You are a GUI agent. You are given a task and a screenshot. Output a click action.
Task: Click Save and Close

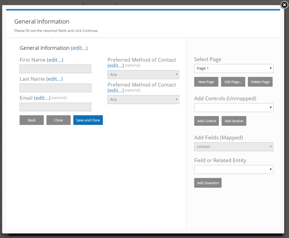pyautogui.click(x=88, y=120)
